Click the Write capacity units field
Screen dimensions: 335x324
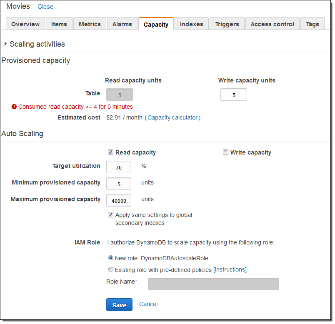[234, 95]
